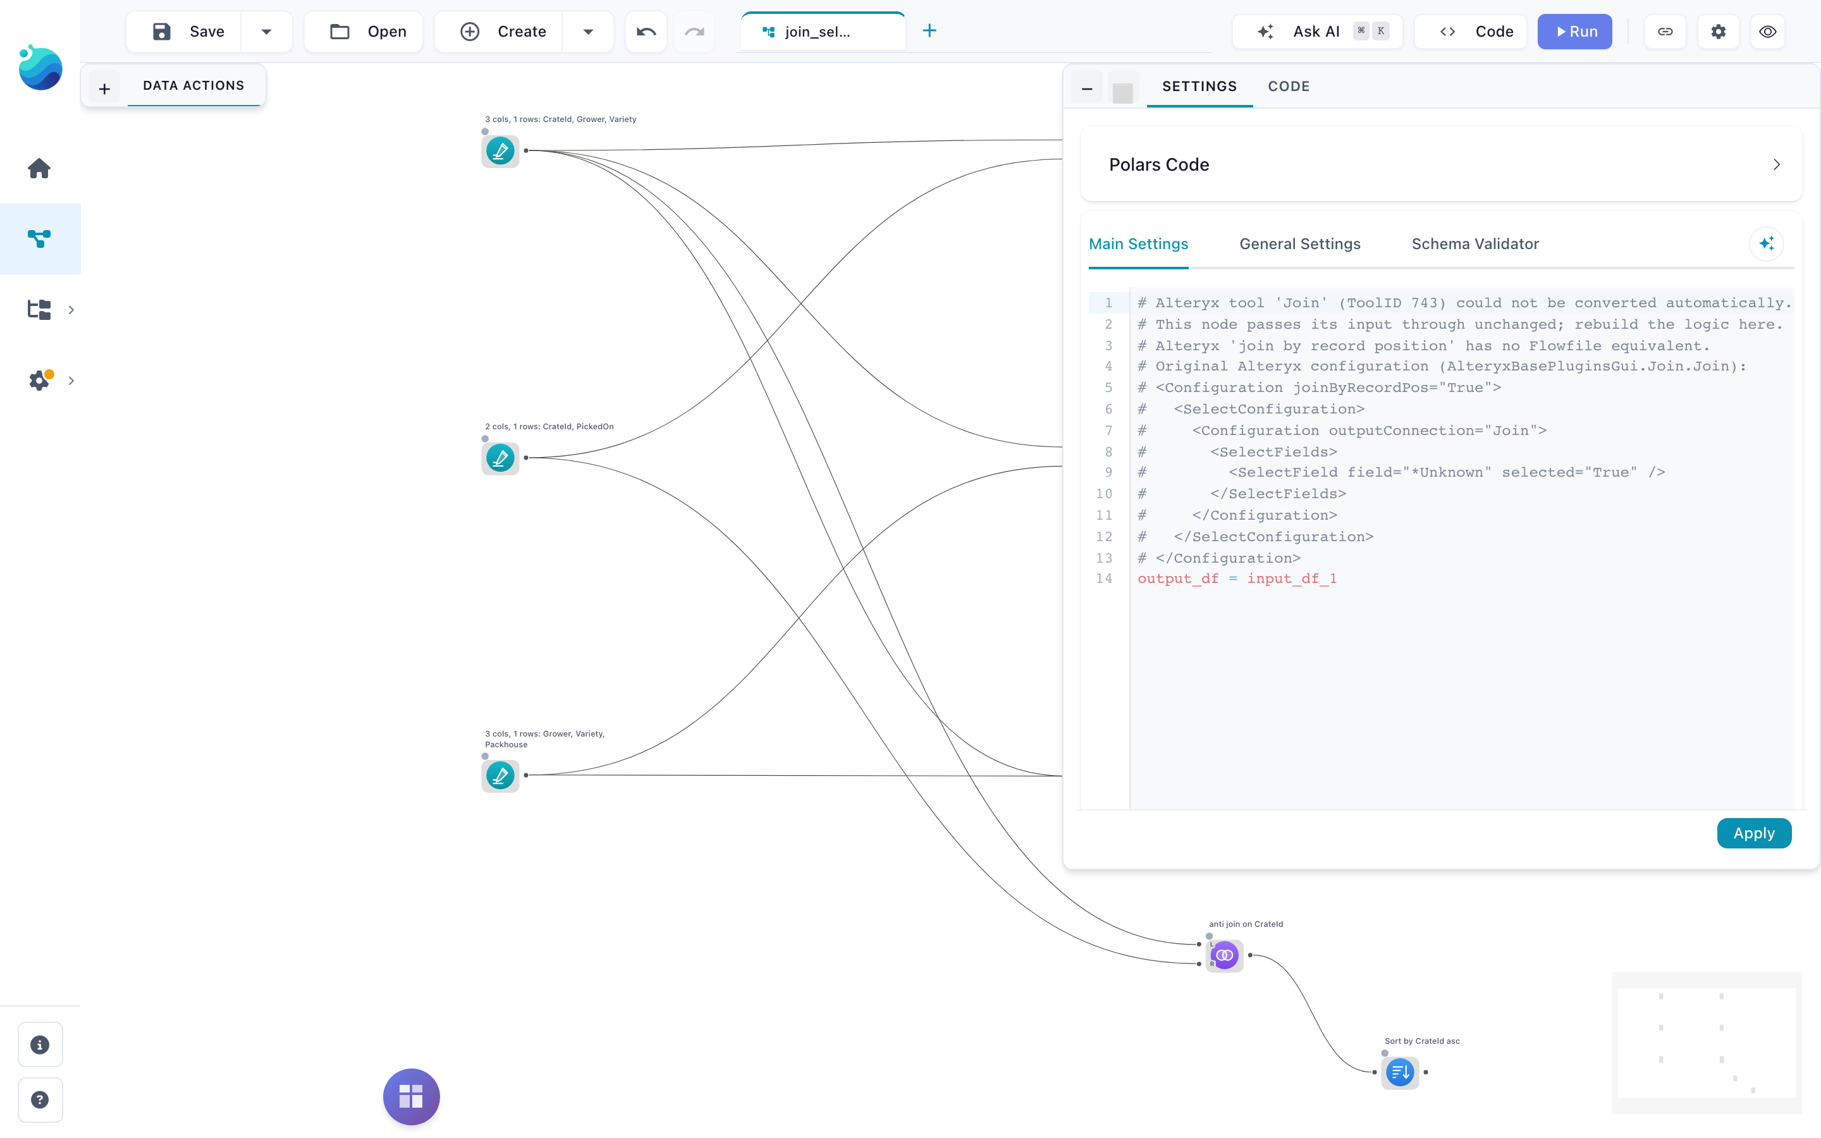Open the file catalog sidebar icon
Image resolution: width=1821 pixels, height=1138 pixels.
pos(39,309)
